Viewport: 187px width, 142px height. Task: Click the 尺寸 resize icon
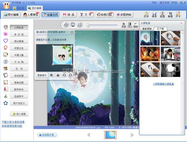(178, 15)
